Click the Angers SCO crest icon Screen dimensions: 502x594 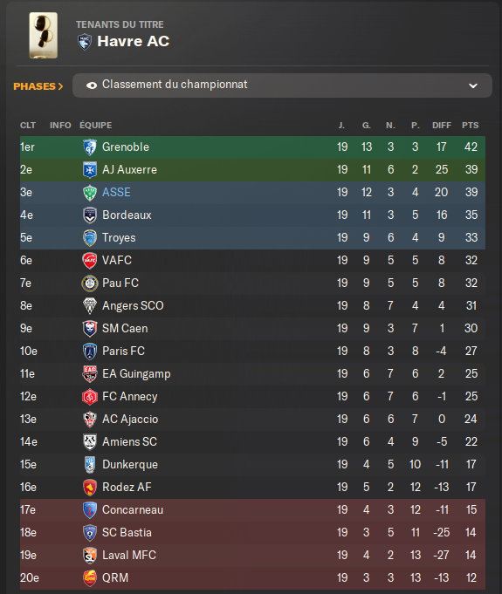click(x=90, y=305)
